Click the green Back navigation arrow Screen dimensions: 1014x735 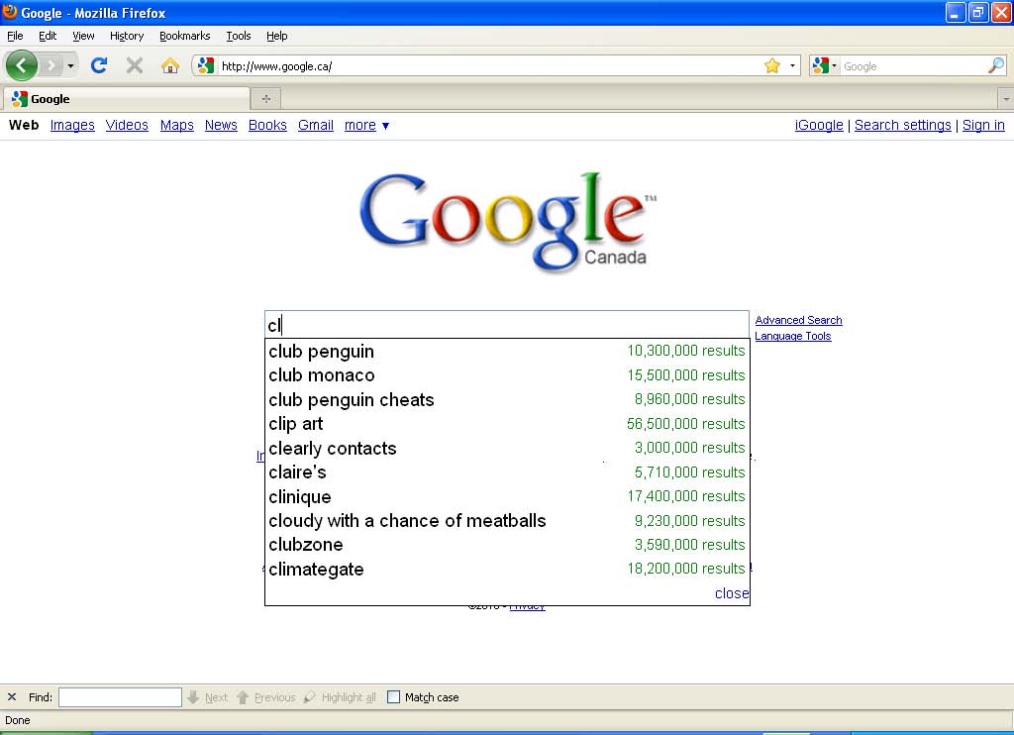click(x=21, y=65)
